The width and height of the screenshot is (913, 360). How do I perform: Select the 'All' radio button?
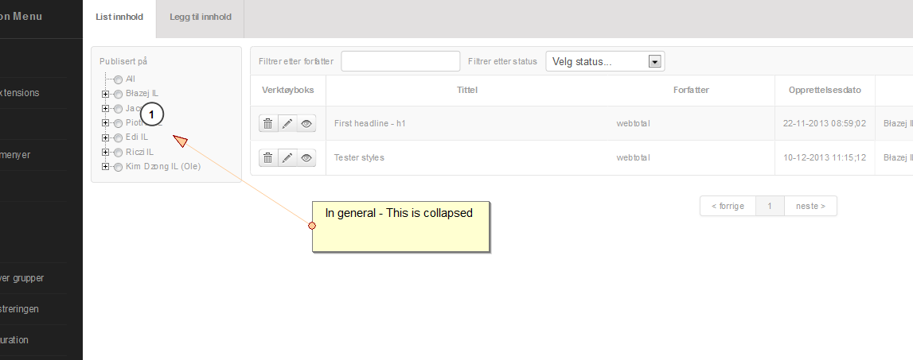pyautogui.click(x=118, y=79)
